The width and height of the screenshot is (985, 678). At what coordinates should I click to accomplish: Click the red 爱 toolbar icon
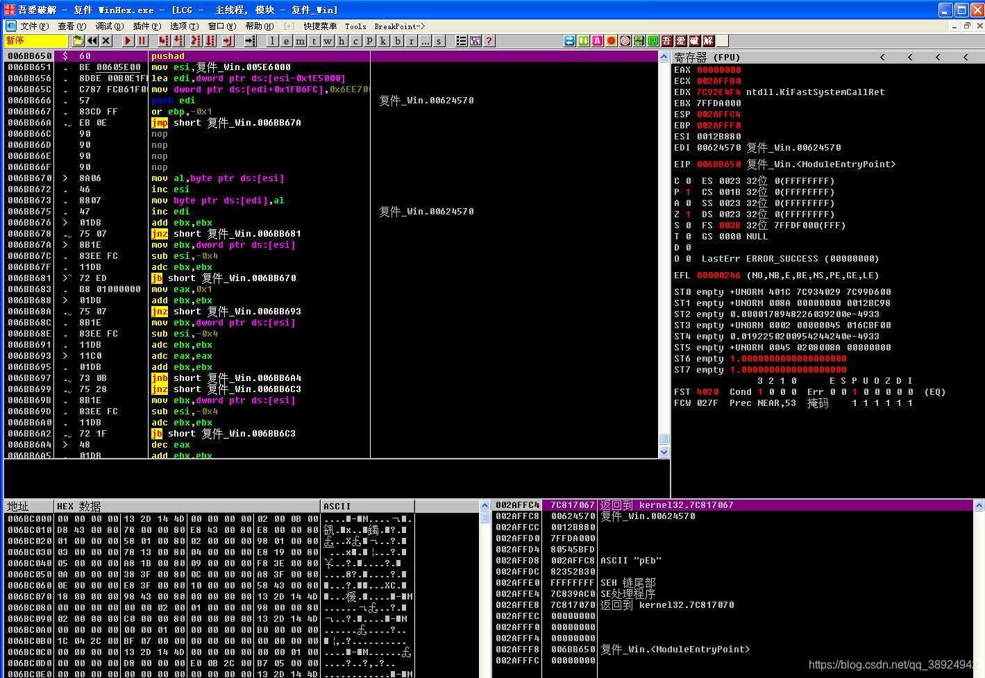681,41
